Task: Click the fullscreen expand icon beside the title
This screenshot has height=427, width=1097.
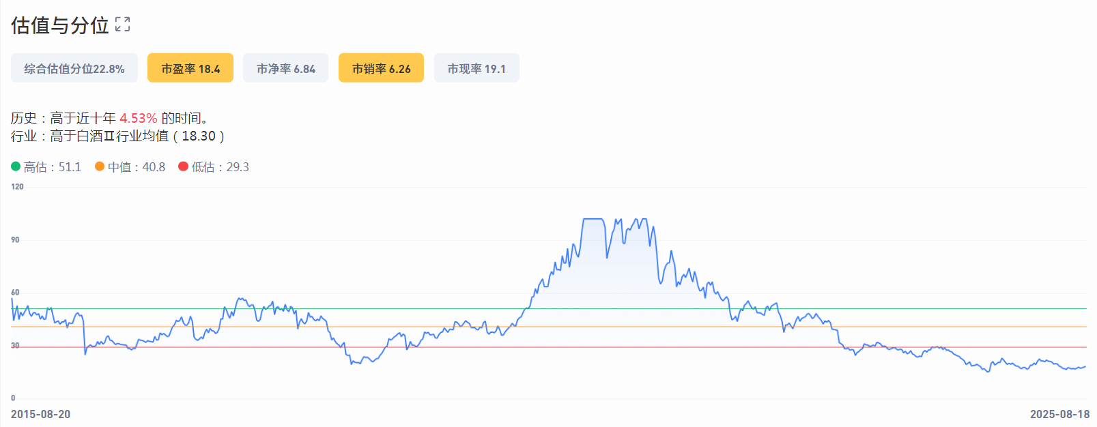Action: click(123, 25)
